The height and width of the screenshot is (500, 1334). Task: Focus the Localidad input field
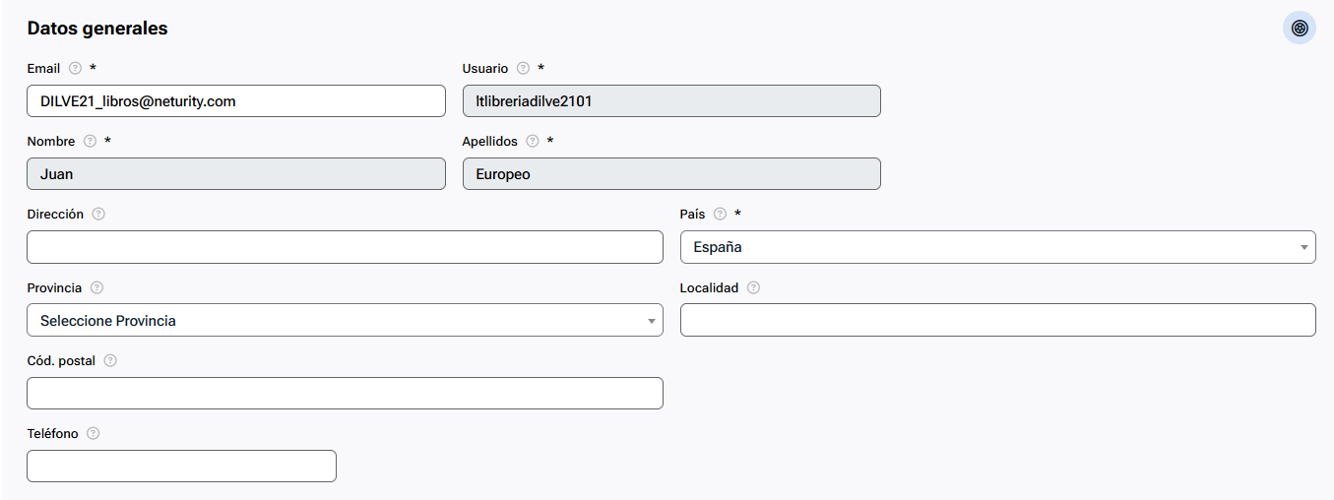click(x=997, y=320)
